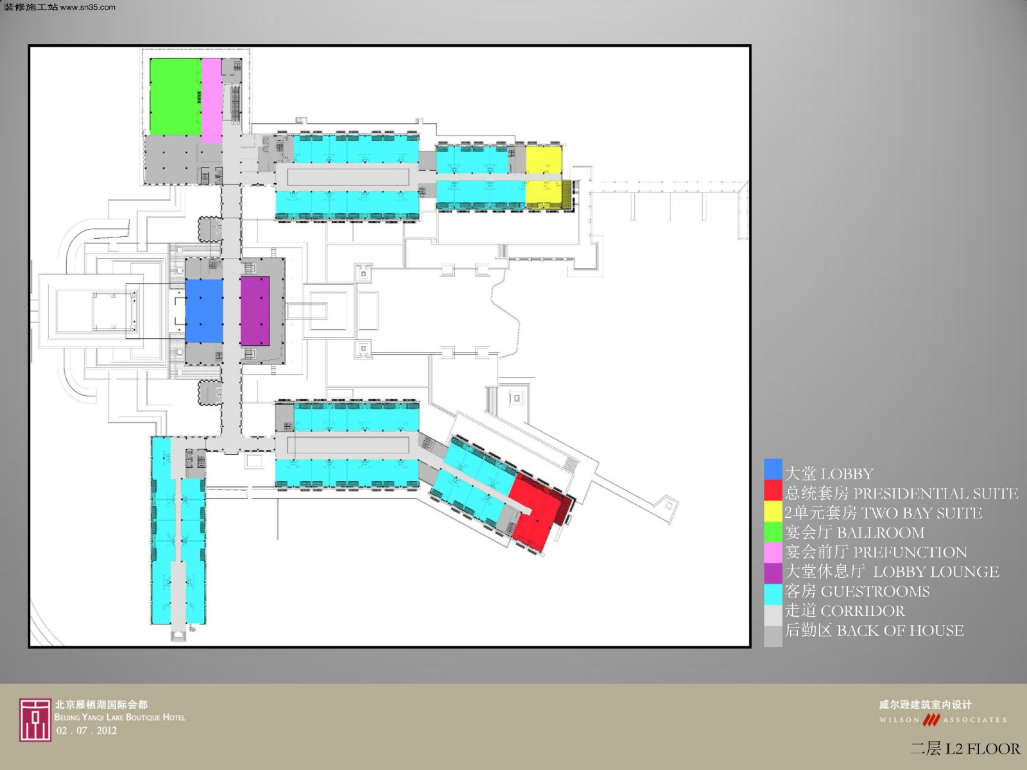This screenshot has height=770, width=1027.
Task: Click the red hotel emblem logo in footer
Action: [x=35, y=719]
